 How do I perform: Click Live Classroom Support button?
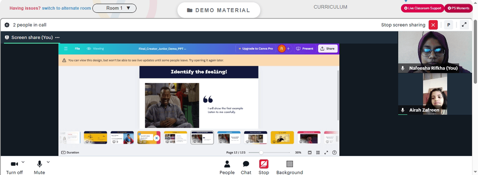coord(423,8)
